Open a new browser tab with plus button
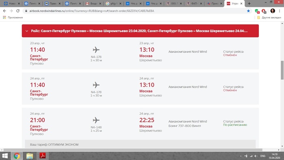284x160 pixels. click(x=249, y=3)
